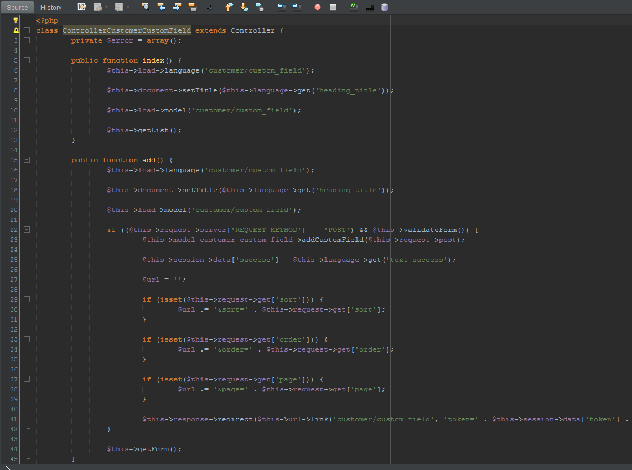632x470 pixels.
Task: Click line number 10 in the gutter
Action: click(14, 110)
